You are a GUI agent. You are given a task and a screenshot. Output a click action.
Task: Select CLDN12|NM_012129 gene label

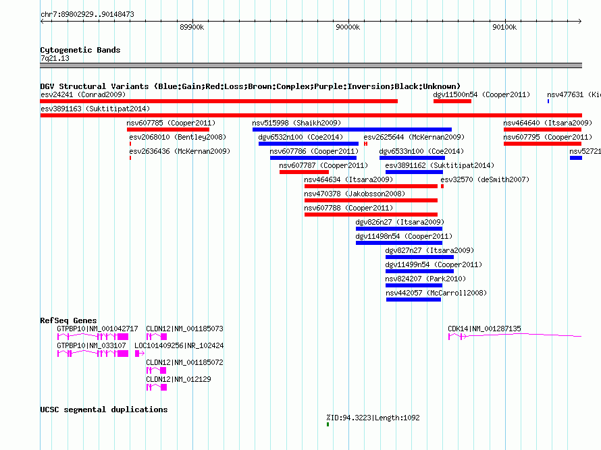tap(178, 379)
